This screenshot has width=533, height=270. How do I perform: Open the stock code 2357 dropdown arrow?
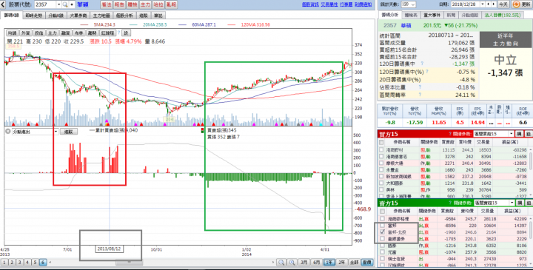point(58,4)
